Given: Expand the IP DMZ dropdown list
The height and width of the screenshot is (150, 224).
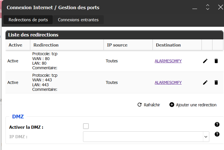Looking at the screenshot, I should point(206,137).
